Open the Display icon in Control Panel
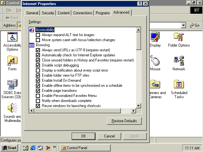The image size is (203, 152). [155, 37]
